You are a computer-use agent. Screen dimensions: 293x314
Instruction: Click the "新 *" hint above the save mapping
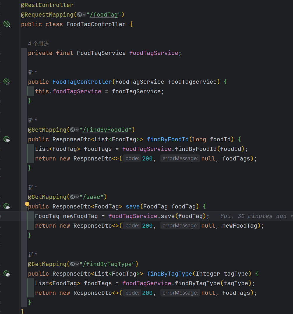[x=33, y=187]
